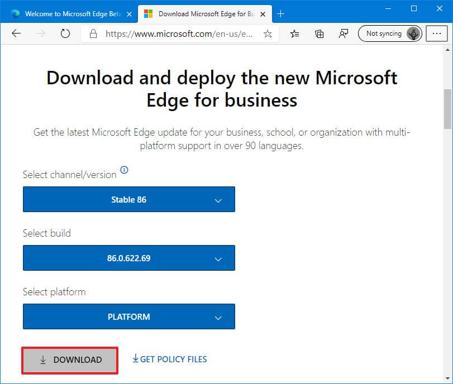Open the Favorites list icon
The image size is (453, 384).
[295, 33]
